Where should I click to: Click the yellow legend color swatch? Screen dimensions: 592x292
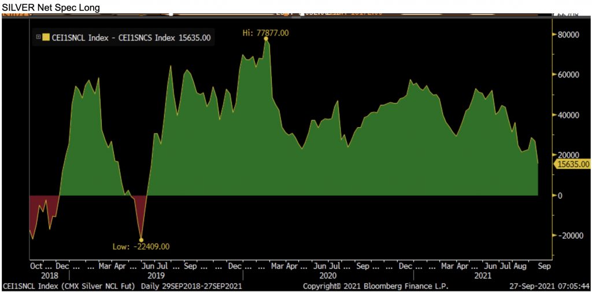point(45,38)
